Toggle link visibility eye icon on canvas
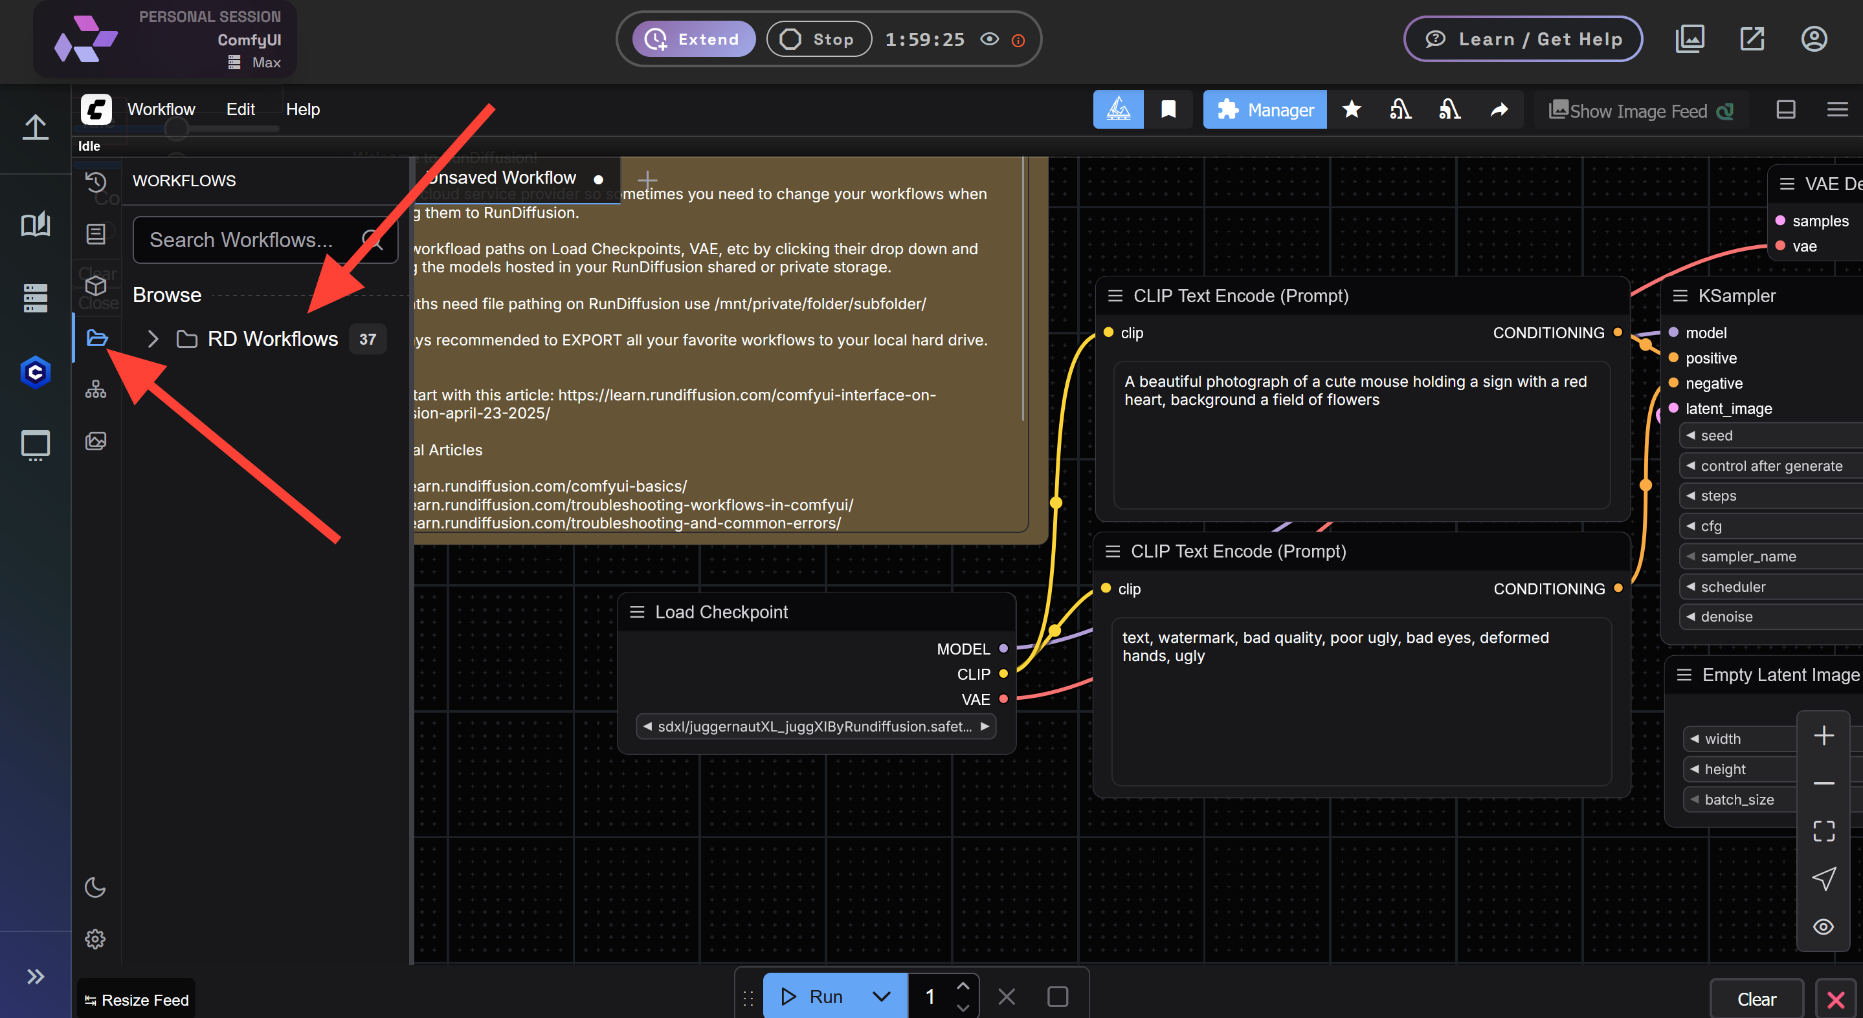This screenshot has width=1863, height=1018. 1824,926
